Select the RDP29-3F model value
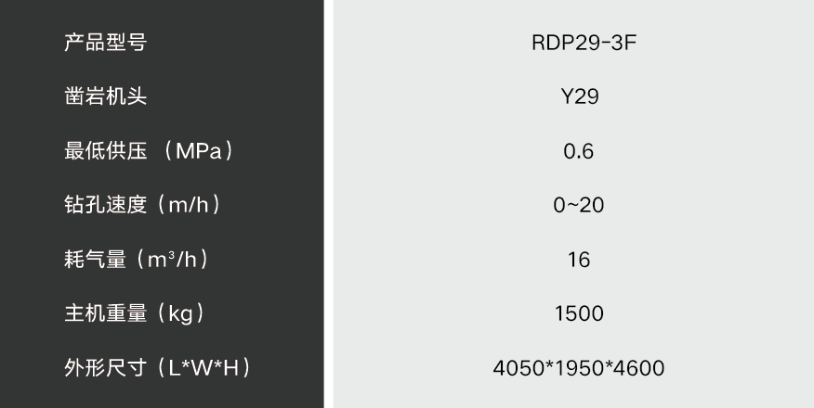 point(578,43)
